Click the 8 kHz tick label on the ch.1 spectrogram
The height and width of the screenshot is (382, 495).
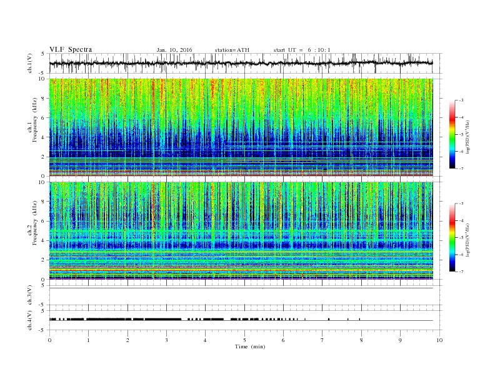44,99
